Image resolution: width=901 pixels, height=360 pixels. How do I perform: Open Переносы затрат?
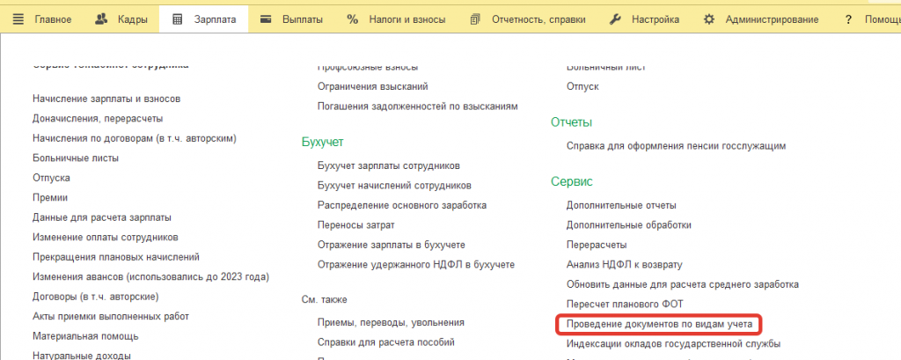click(x=355, y=224)
